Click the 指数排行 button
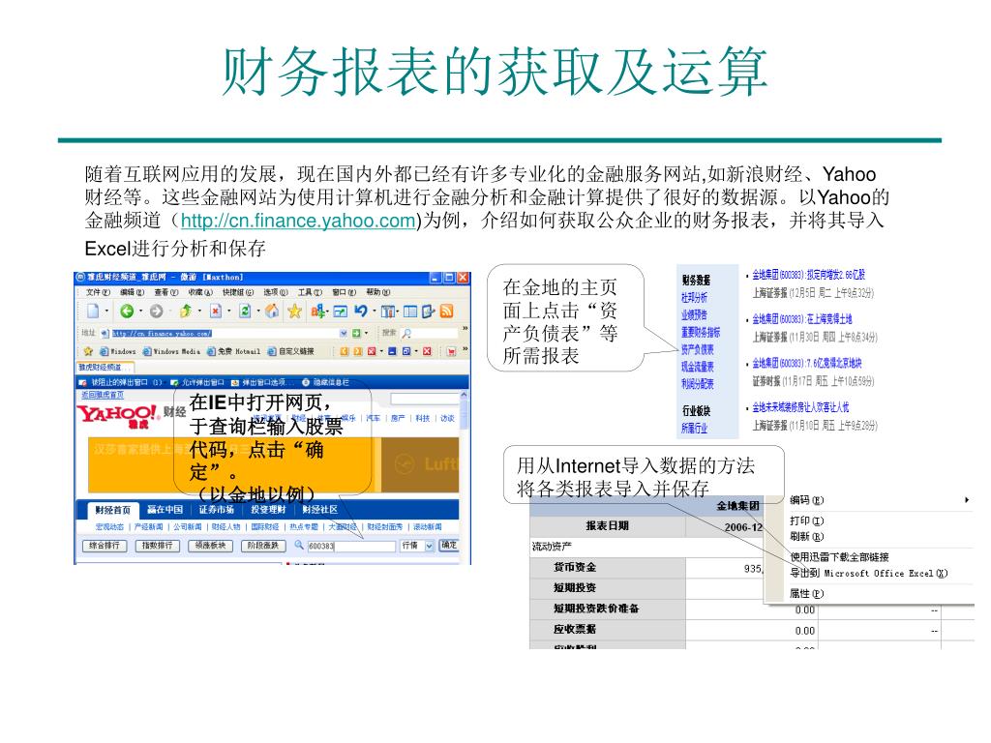The width and height of the screenshot is (991, 743). 158,546
